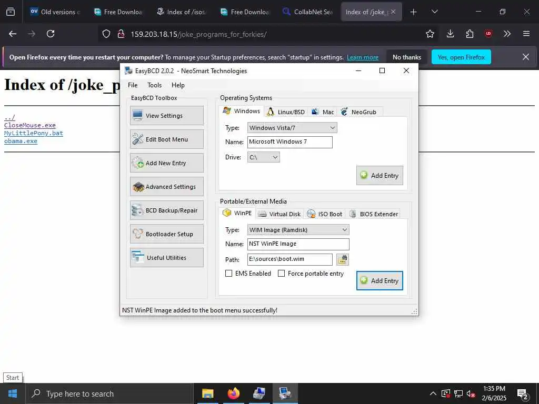Screen dimensions: 539x404
Task: Expand the C:\ drive dropdown
Action: (x=263, y=157)
